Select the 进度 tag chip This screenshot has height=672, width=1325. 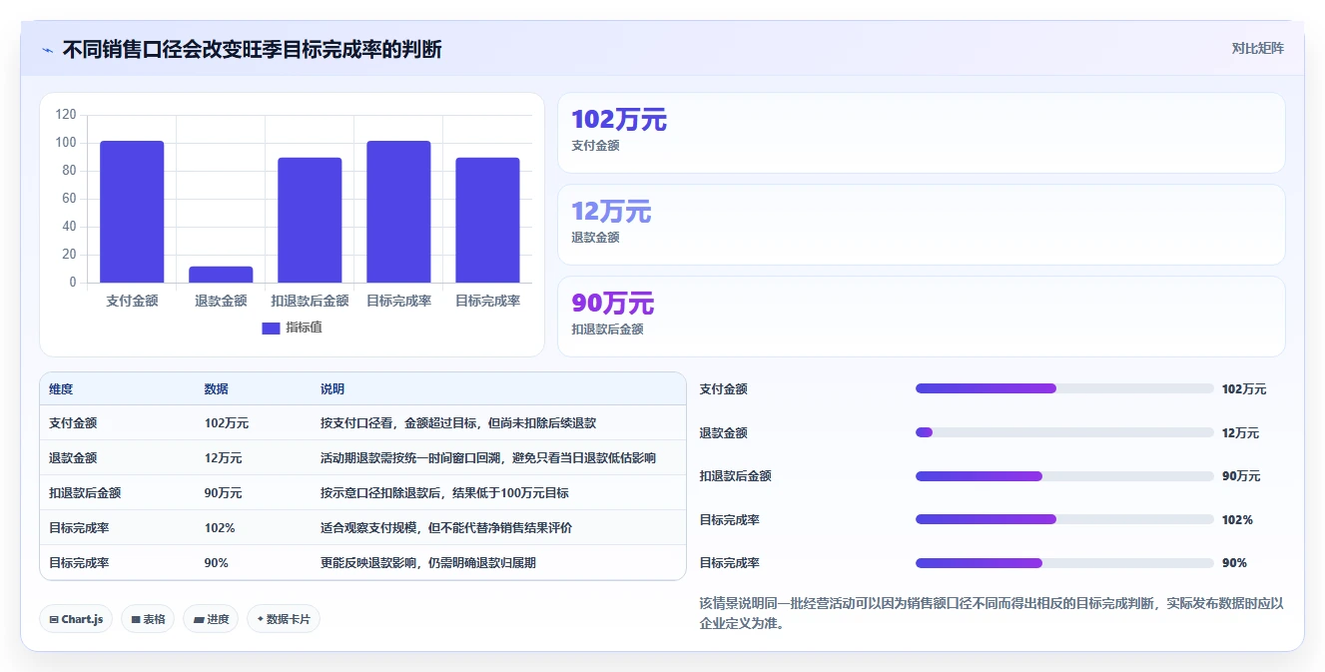pos(211,619)
